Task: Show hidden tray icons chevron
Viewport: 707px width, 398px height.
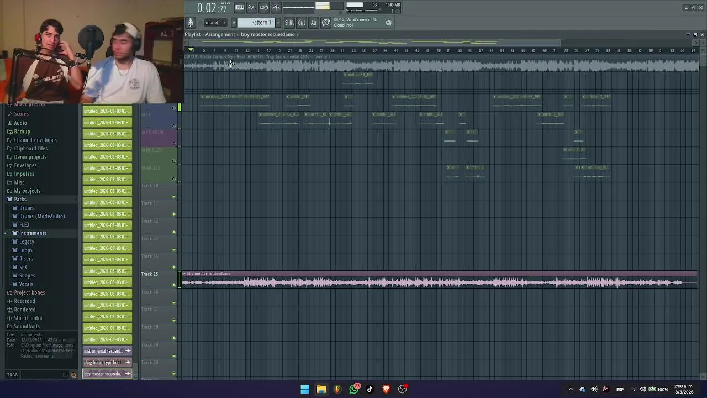Action: pyautogui.click(x=571, y=389)
